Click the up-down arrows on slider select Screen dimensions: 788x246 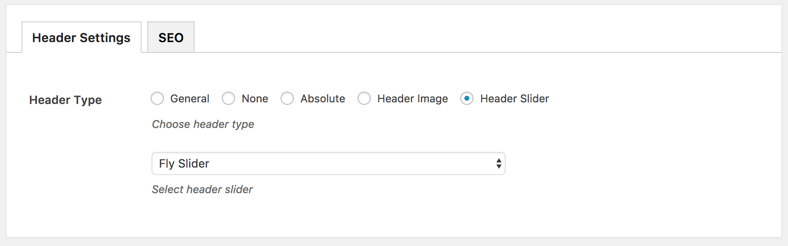pos(499,163)
